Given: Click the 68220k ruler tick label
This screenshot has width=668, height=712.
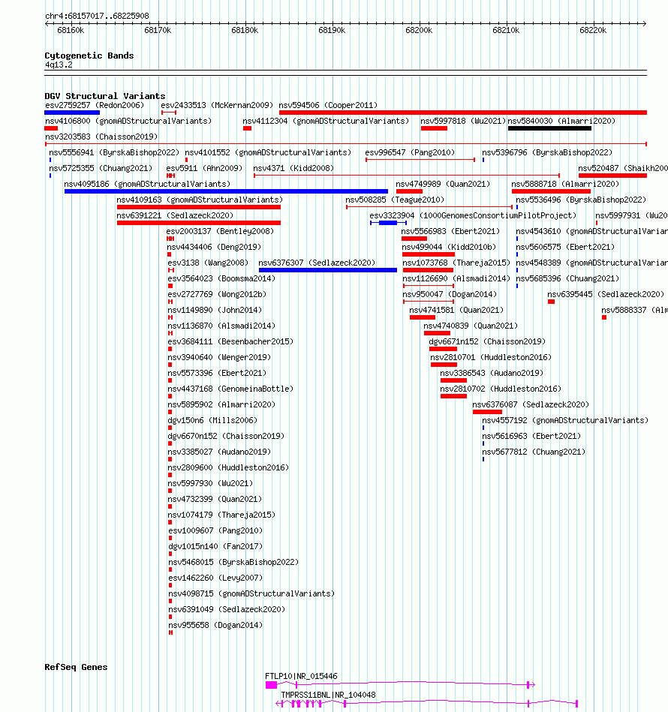Looking at the screenshot, I should click(x=593, y=30).
